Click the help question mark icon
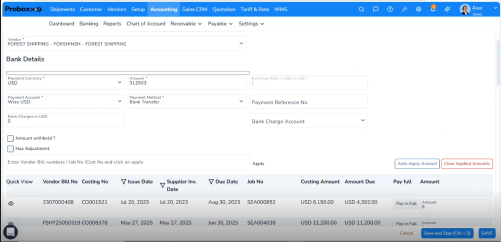Image resolution: width=501 pixels, height=242 pixels. (390, 9)
